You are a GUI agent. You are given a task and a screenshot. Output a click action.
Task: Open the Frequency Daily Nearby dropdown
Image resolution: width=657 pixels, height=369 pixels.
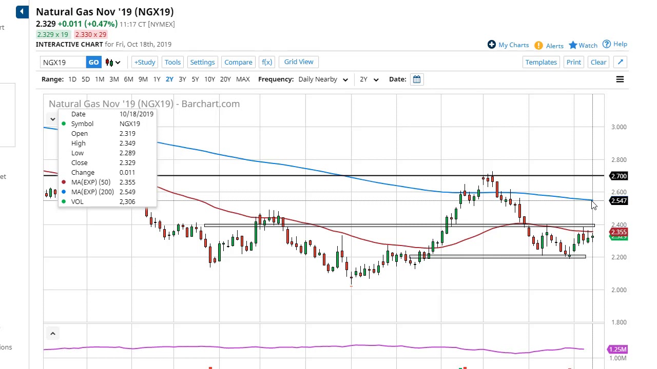(x=323, y=79)
